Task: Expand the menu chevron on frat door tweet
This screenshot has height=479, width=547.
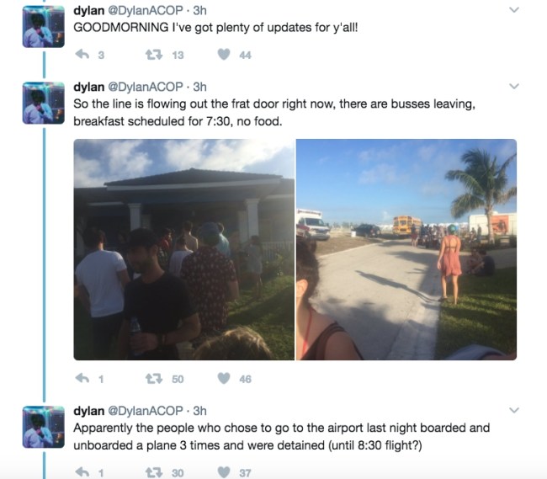Action: tap(514, 86)
